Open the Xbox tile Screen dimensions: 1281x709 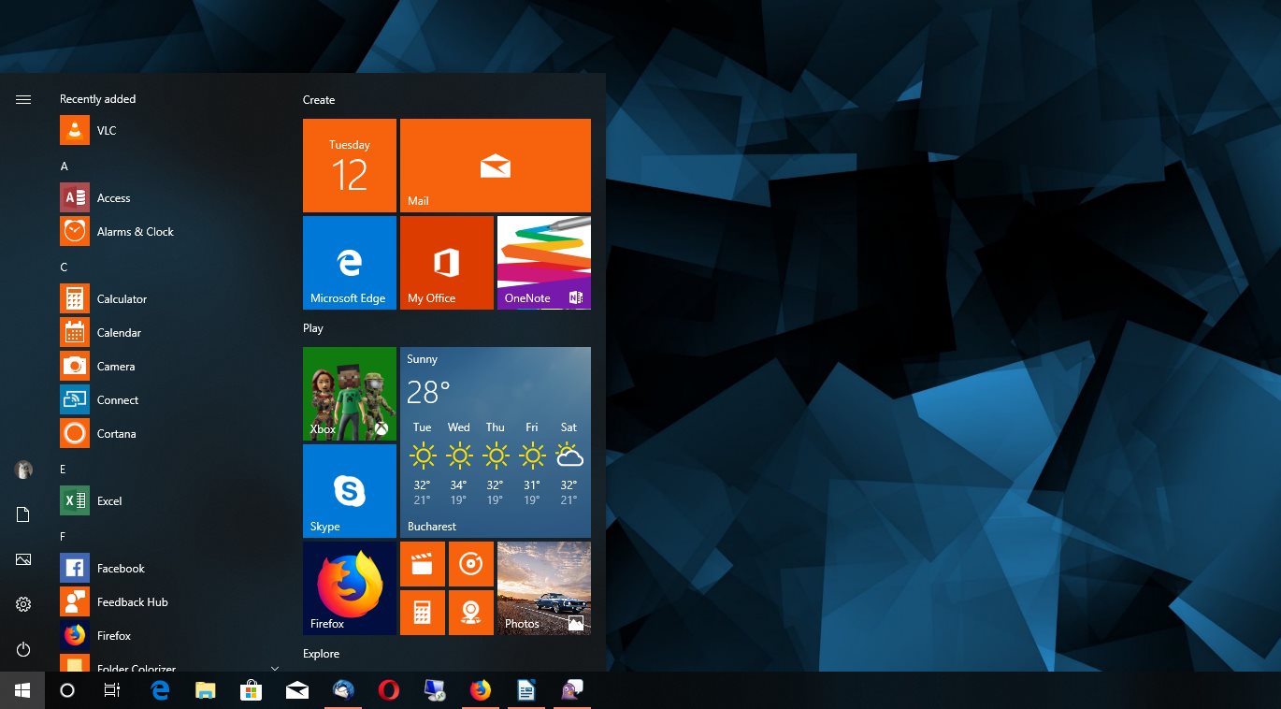[350, 394]
